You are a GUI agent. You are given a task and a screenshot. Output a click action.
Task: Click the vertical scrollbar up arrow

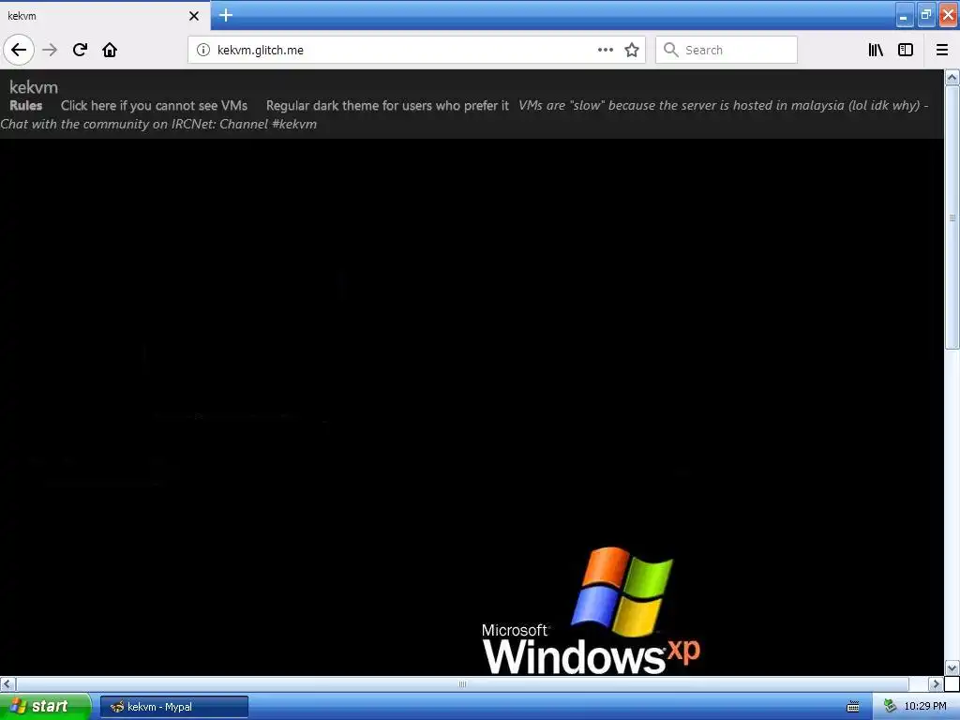[x=952, y=77]
